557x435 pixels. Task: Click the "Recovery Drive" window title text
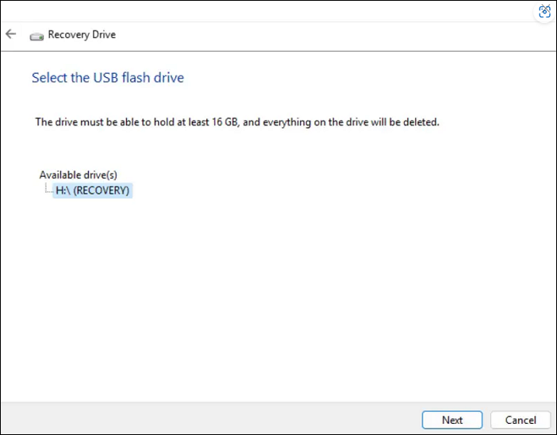[x=82, y=35]
